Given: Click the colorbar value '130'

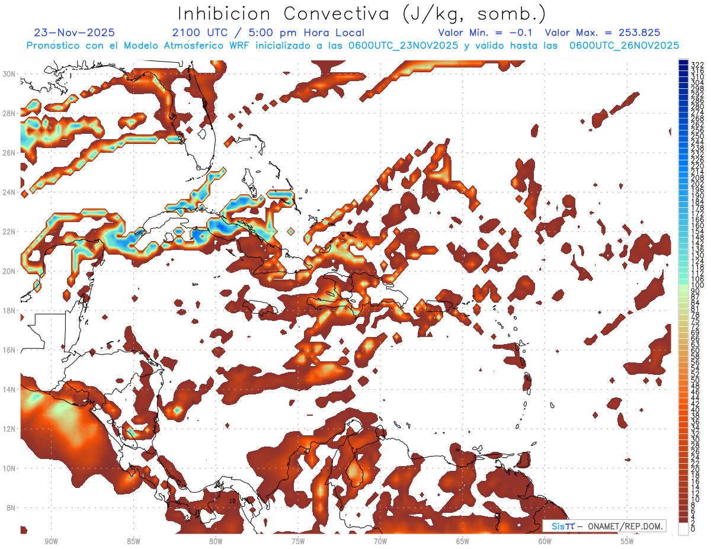Looking at the screenshot, I should [697, 255].
